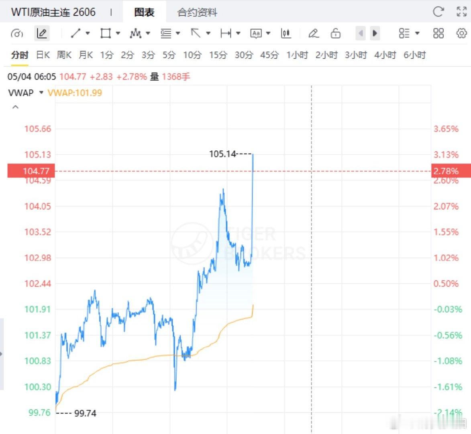Viewport: 471px width, 434px height.
Task: Click the 105.14 high price label
Action: [222, 154]
